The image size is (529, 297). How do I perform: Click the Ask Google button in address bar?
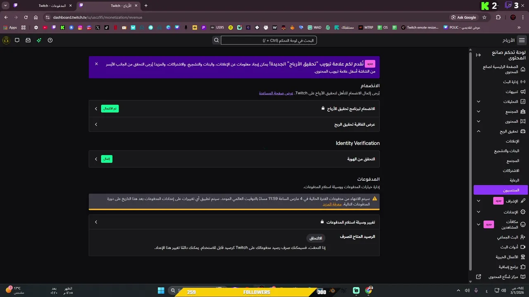pyautogui.click(x=463, y=17)
